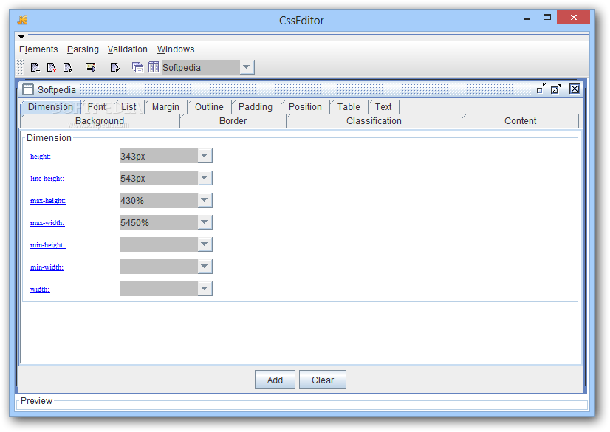Click the parse/import arrow toolbar icon

tap(91, 68)
